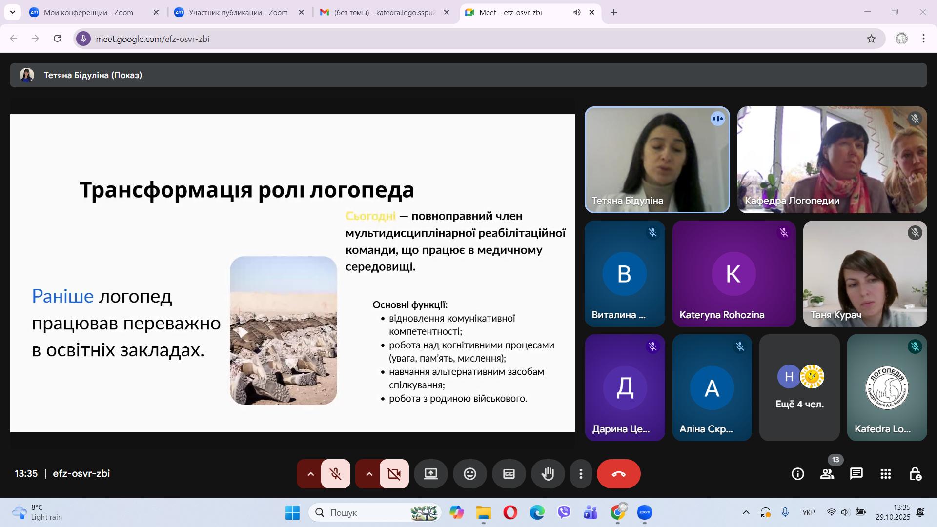Image resolution: width=937 pixels, height=527 pixels.
Task: Toggle the muted microphone button
Action: coord(335,474)
